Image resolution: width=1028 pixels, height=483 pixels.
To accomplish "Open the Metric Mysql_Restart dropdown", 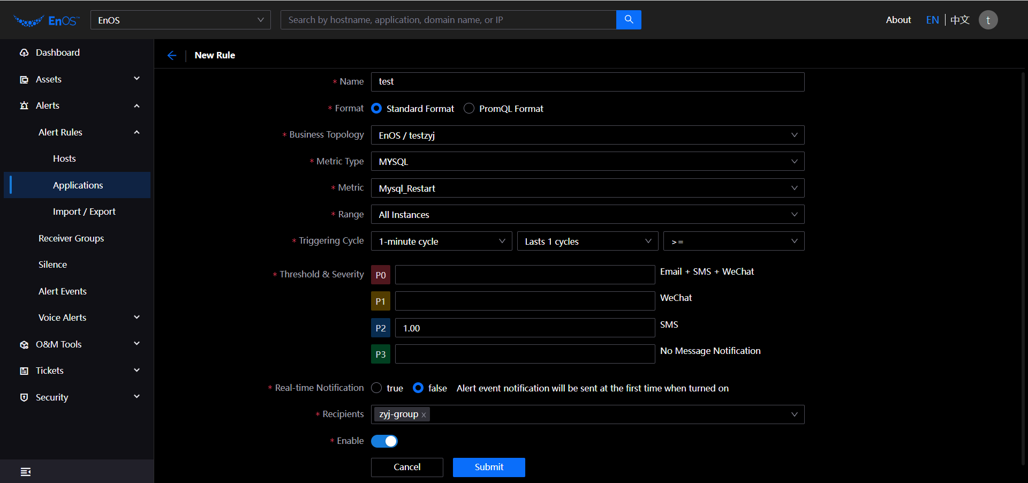I will pyautogui.click(x=587, y=188).
